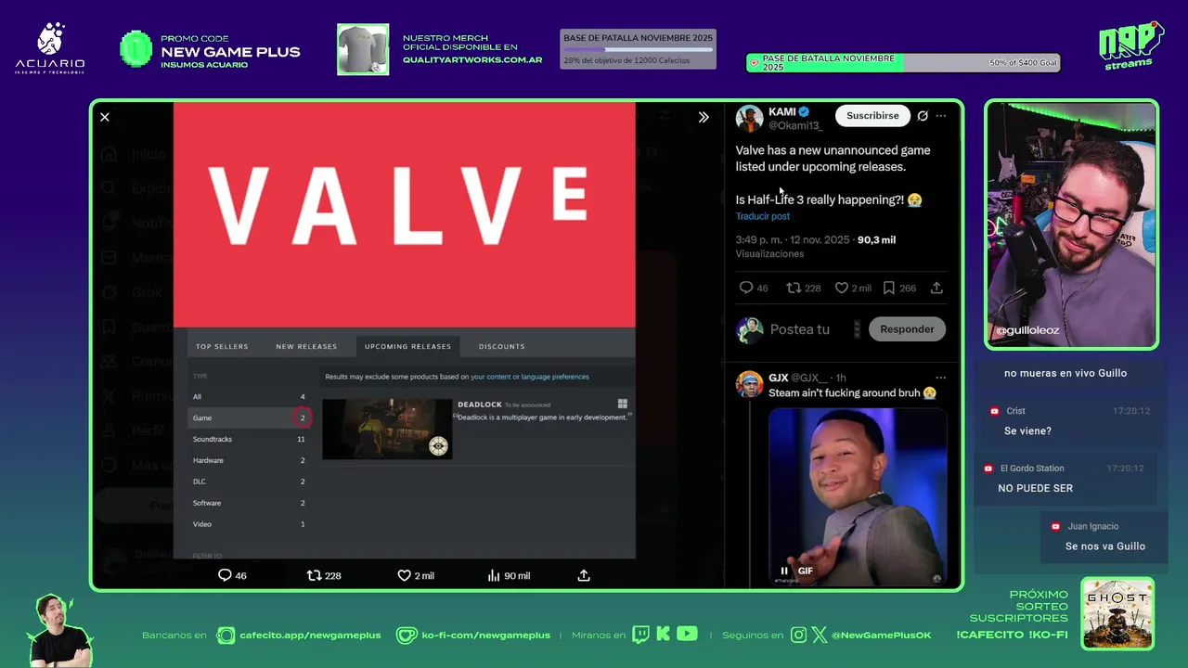Bookmark KAMI's post
The image size is (1188, 668).
click(x=889, y=288)
